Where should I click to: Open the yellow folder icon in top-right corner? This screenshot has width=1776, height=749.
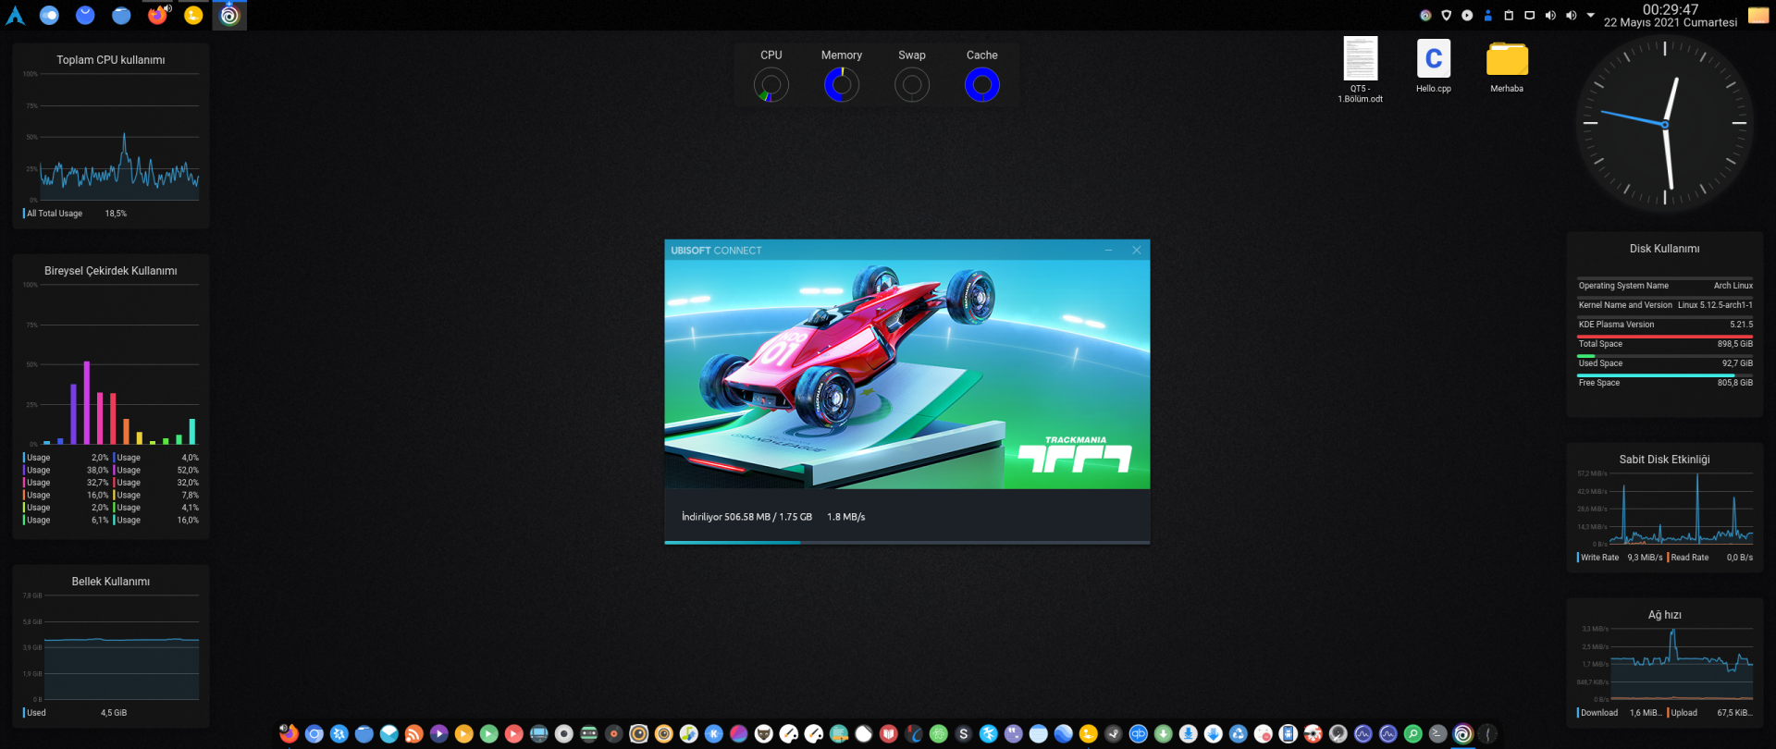tap(1758, 15)
